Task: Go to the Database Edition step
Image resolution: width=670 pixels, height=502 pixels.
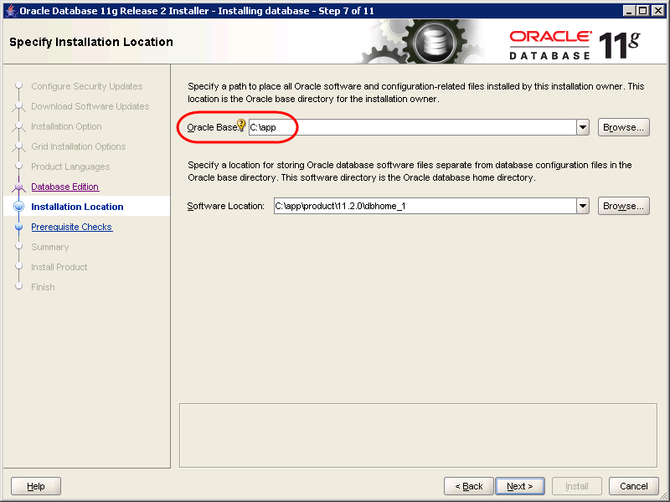Action: pyautogui.click(x=65, y=187)
